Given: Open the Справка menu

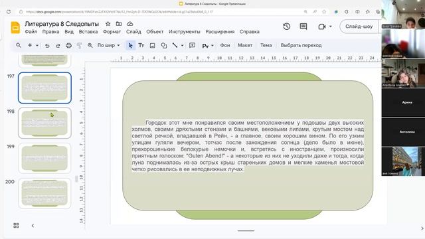Looking at the screenshot, I should click(250, 32).
